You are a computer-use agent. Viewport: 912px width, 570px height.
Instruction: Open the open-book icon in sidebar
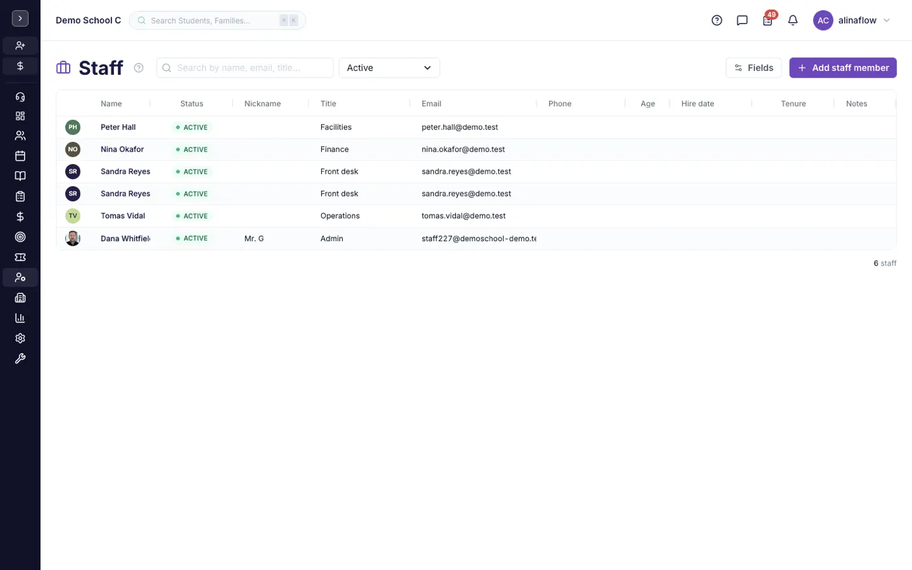pos(20,176)
